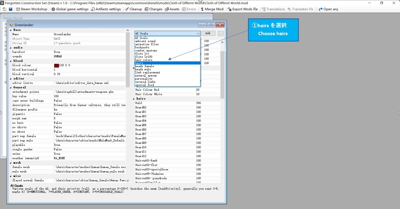Run the Cleanup tool

click(133, 9)
